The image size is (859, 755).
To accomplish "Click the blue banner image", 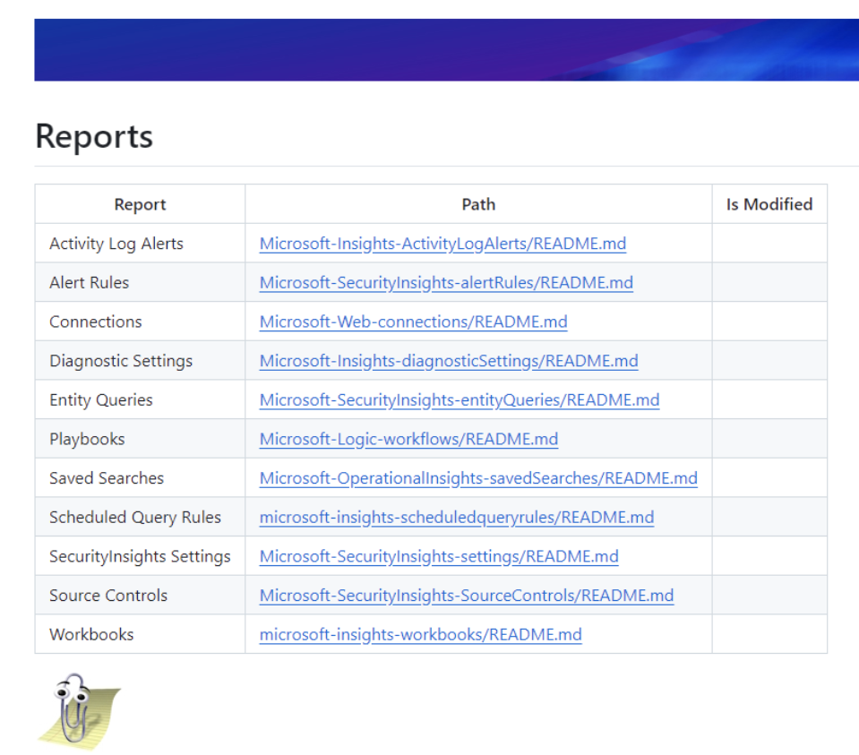I will [x=446, y=50].
